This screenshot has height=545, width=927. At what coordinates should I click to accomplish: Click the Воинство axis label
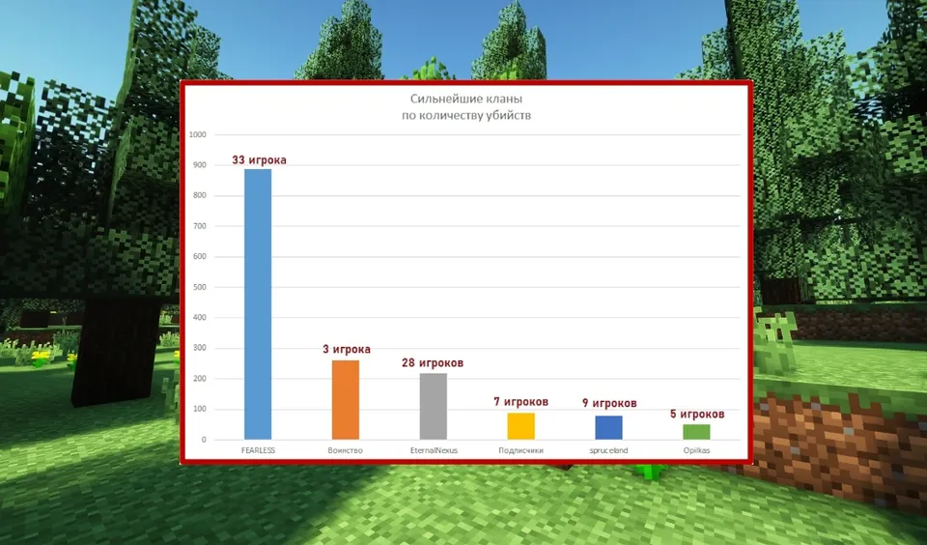[x=346, y=450]
